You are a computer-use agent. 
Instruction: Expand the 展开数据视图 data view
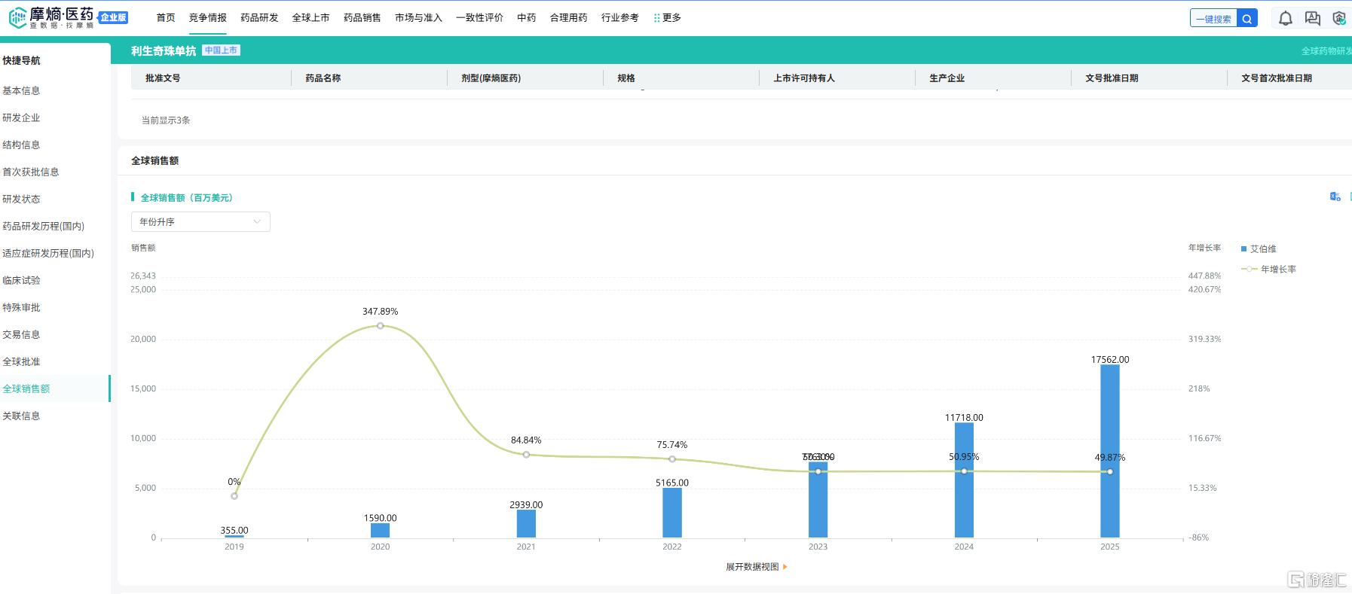pos(756,567)
